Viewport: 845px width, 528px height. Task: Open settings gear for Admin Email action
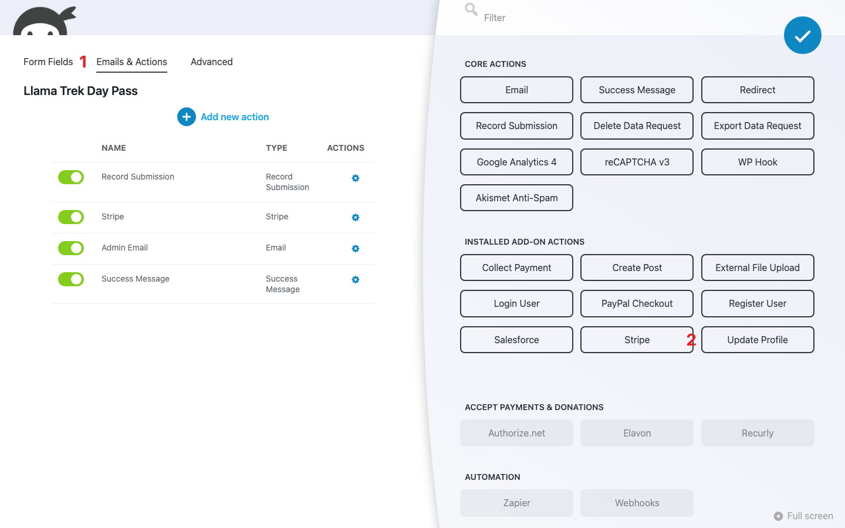[x=356, y=248]
